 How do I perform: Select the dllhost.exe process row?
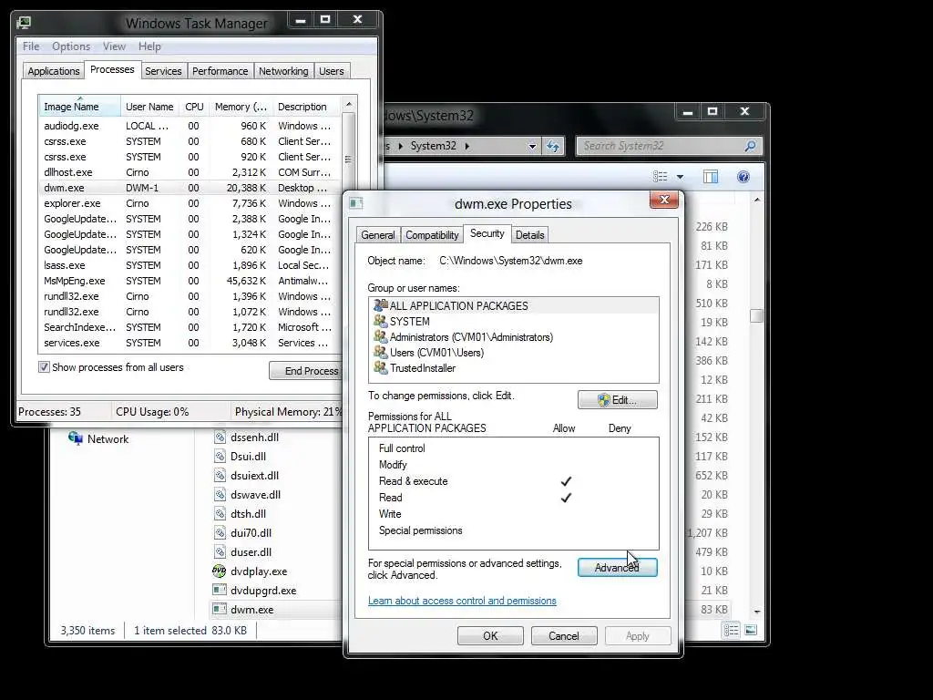[190, 172]
